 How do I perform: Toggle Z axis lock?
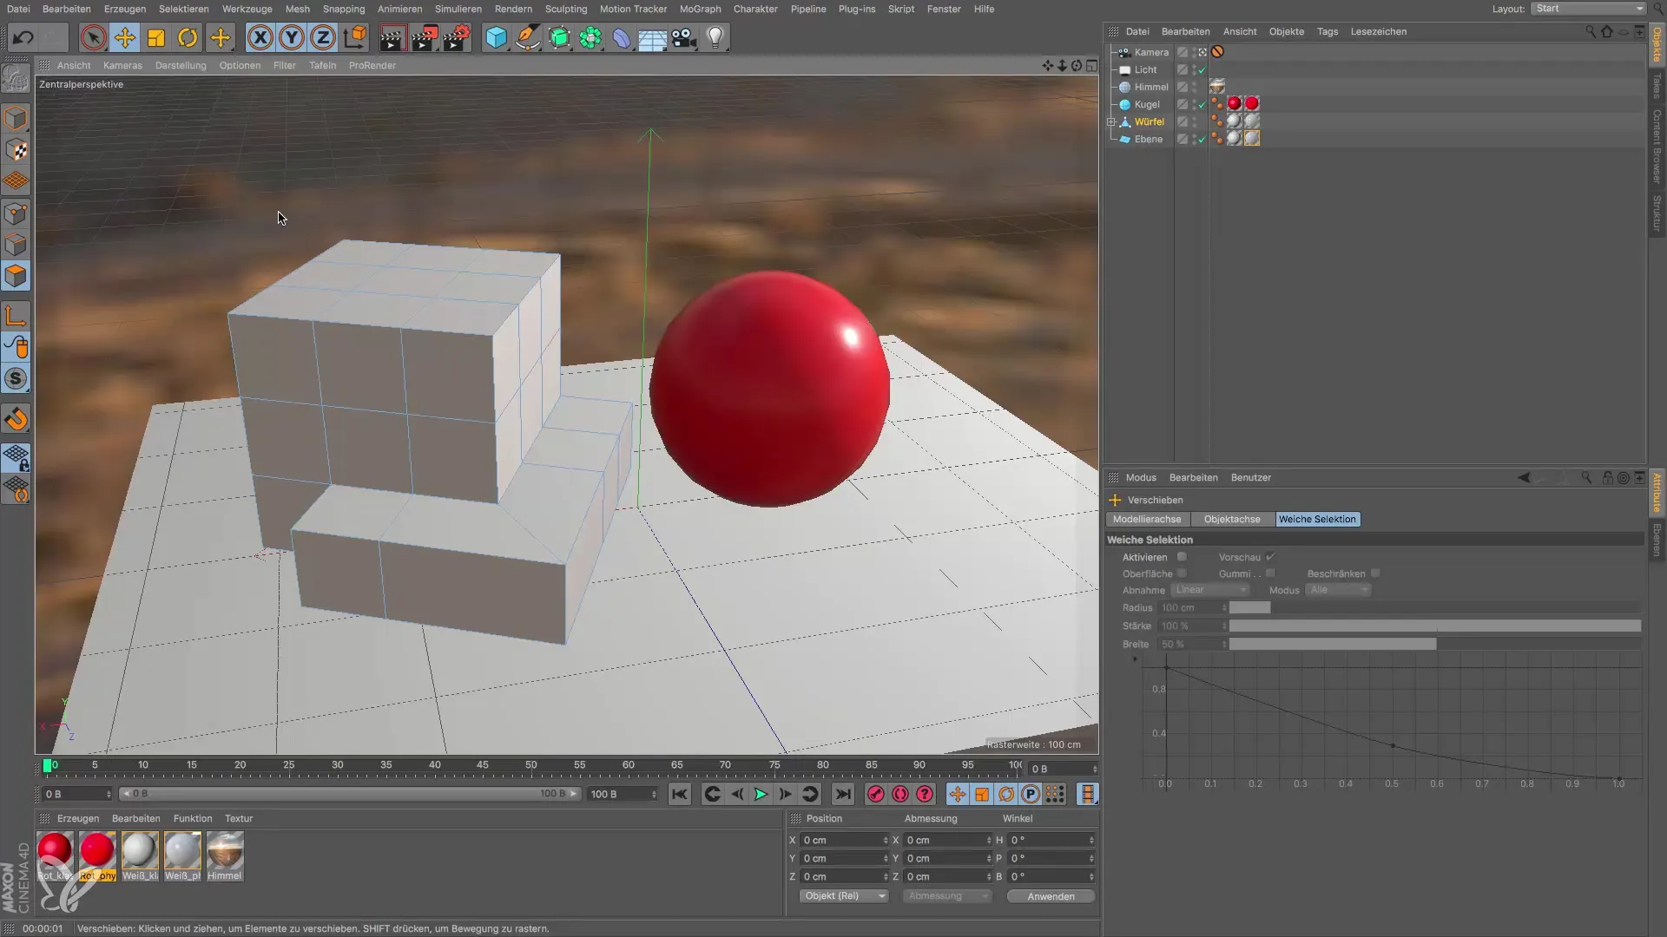pos(323,37)
